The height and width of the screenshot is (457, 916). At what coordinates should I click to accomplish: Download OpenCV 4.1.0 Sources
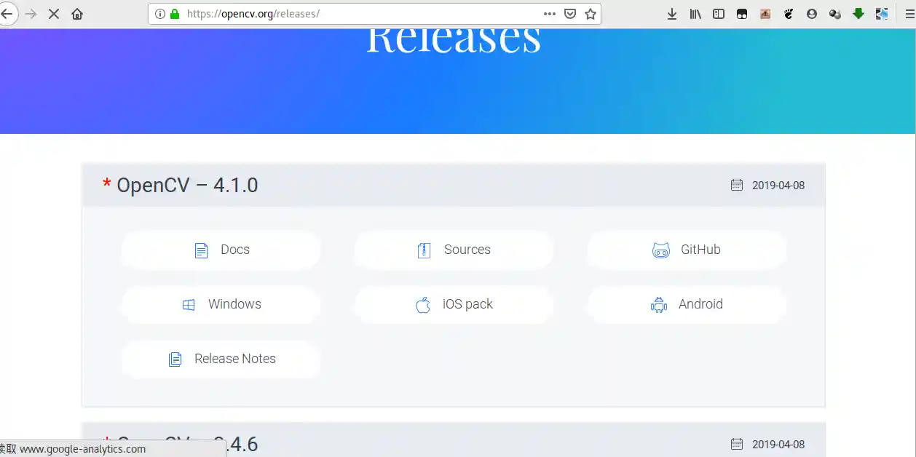[x=454, y=250]
